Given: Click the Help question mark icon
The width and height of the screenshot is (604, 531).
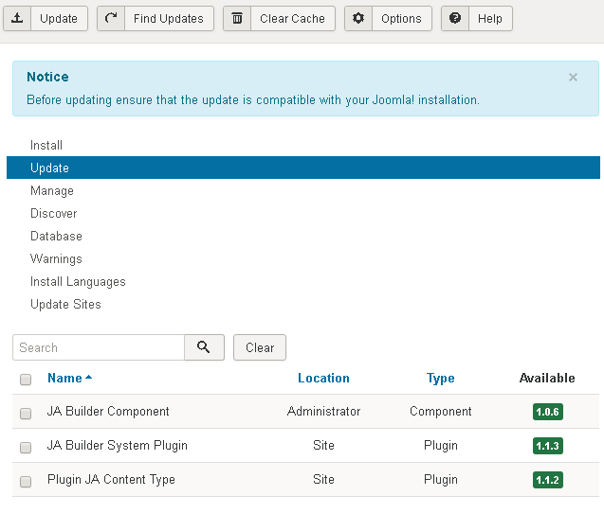Looking at the screenshot, I should [455, 19].
